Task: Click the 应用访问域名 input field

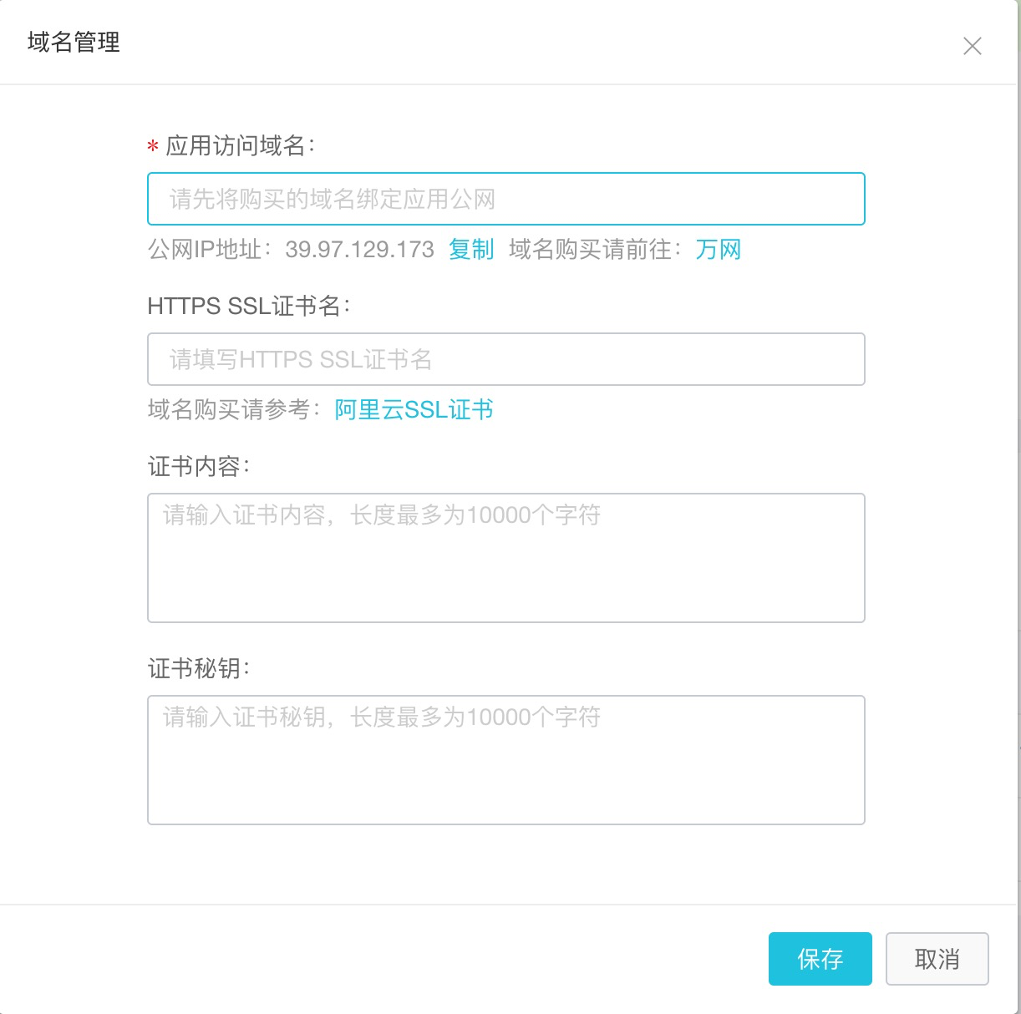Action: click(x=505, y=199)
